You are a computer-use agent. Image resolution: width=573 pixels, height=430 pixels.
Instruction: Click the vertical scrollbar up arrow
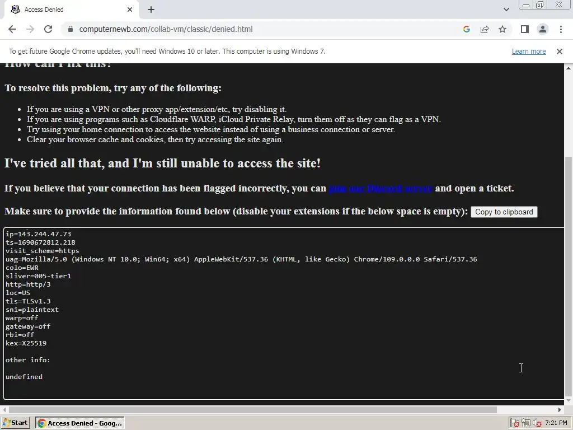(569, 68)
